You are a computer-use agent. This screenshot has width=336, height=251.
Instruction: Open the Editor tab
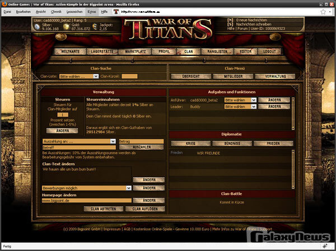[246, 51]
